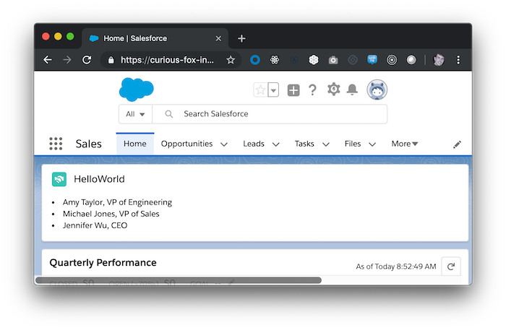This screenshot has height=330, width=506.
Task: Click the address bar URL
Action: tap(167, 60)
